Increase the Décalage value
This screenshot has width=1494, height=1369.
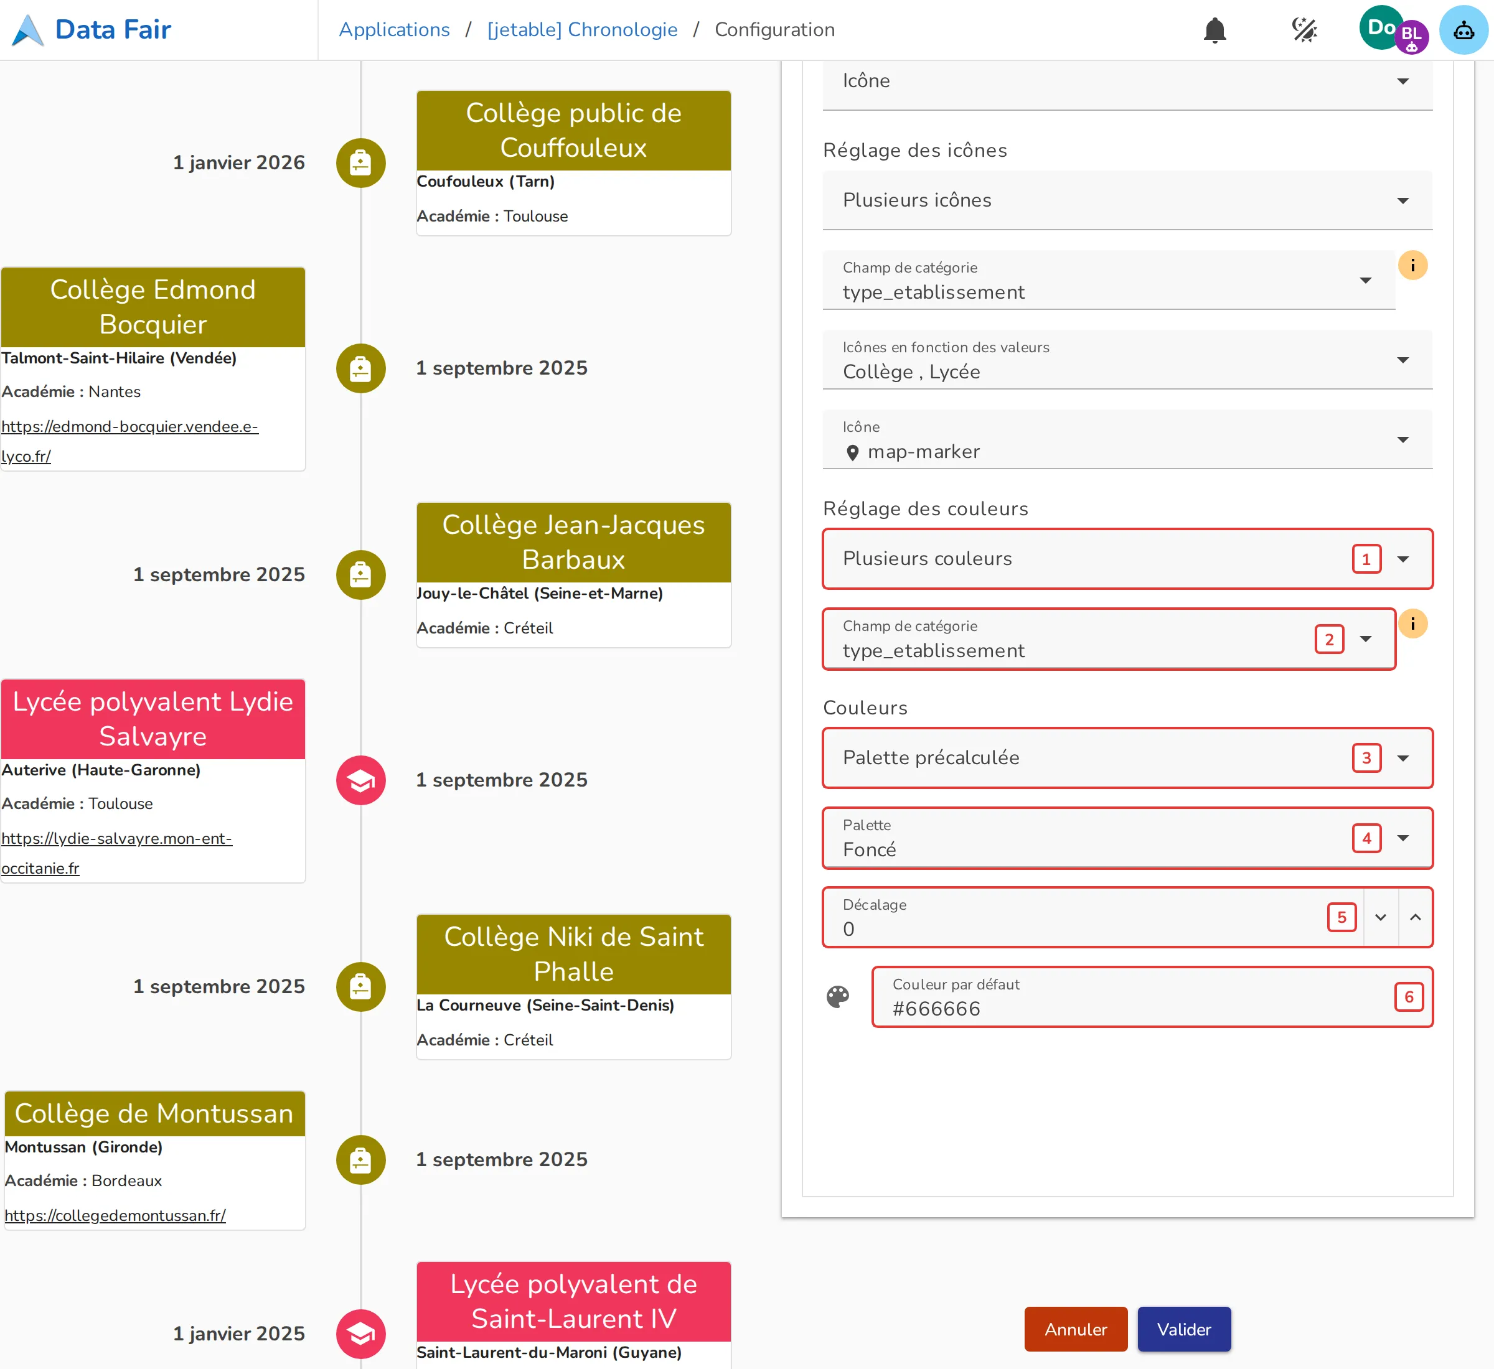(1416, 918)
